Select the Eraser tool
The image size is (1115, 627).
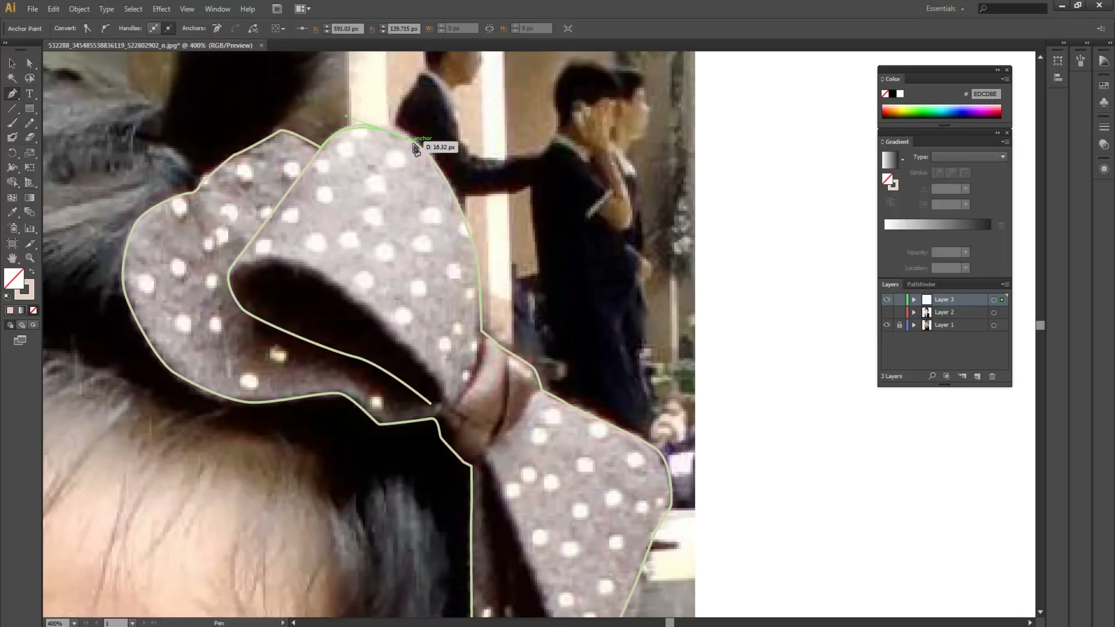tap(30, 138)
